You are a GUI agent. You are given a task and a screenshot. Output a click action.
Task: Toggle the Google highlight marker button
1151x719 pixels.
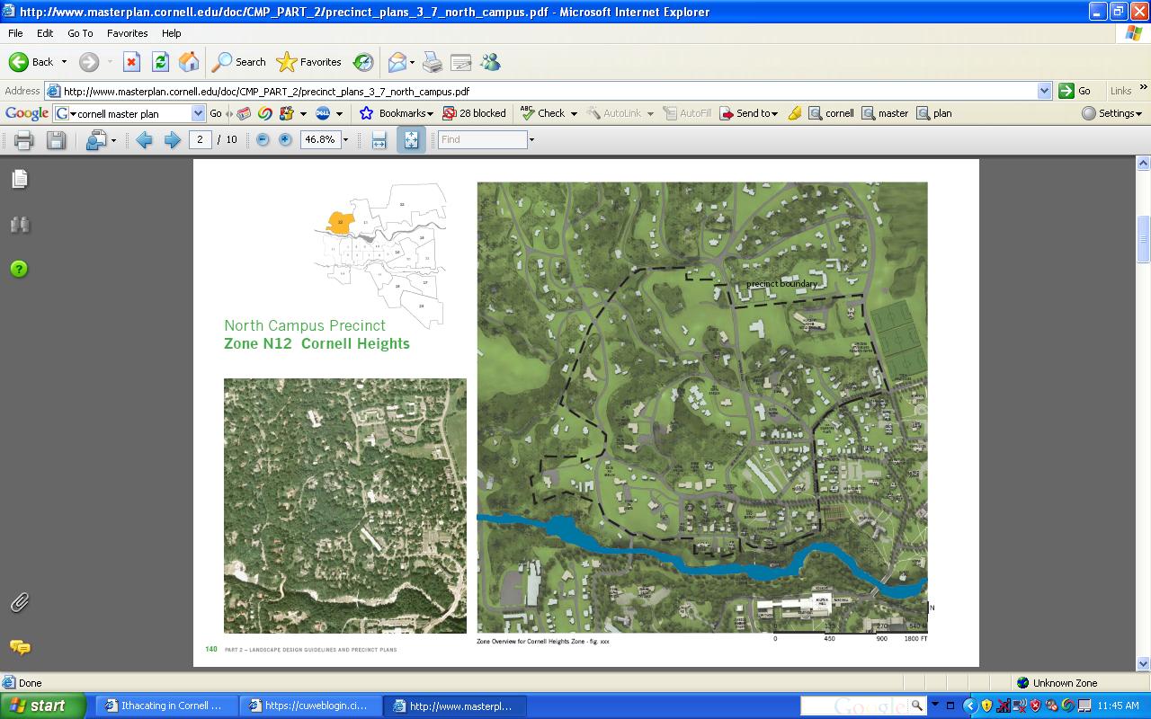[794, 113]
